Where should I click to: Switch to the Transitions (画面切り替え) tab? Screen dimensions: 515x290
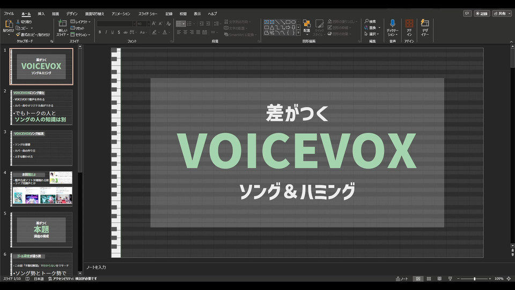click(x=94, y=14)
